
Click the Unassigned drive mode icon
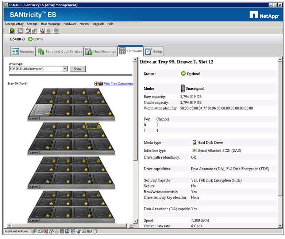tap(183, 89)
